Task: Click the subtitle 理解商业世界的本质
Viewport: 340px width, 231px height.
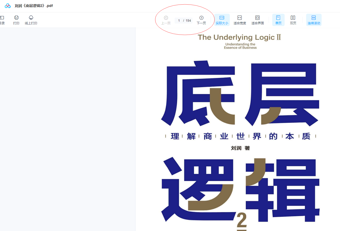Action: 240,136
